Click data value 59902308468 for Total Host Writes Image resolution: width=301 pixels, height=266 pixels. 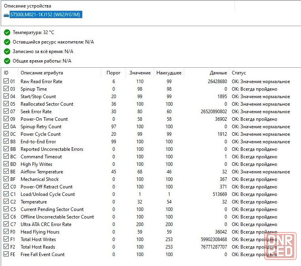click(x=214, y=239)
